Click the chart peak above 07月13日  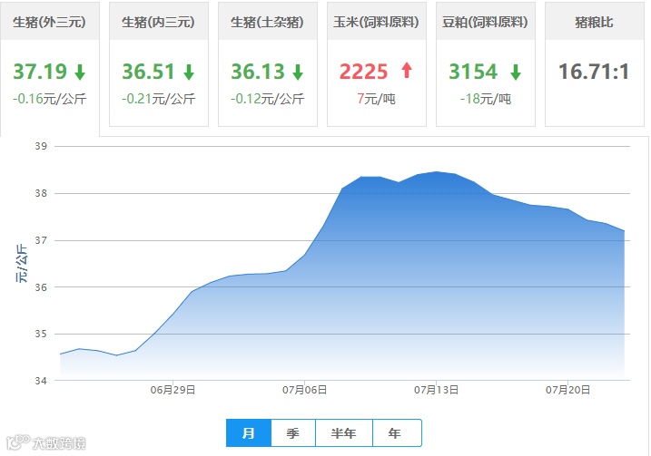pos(437,171)
